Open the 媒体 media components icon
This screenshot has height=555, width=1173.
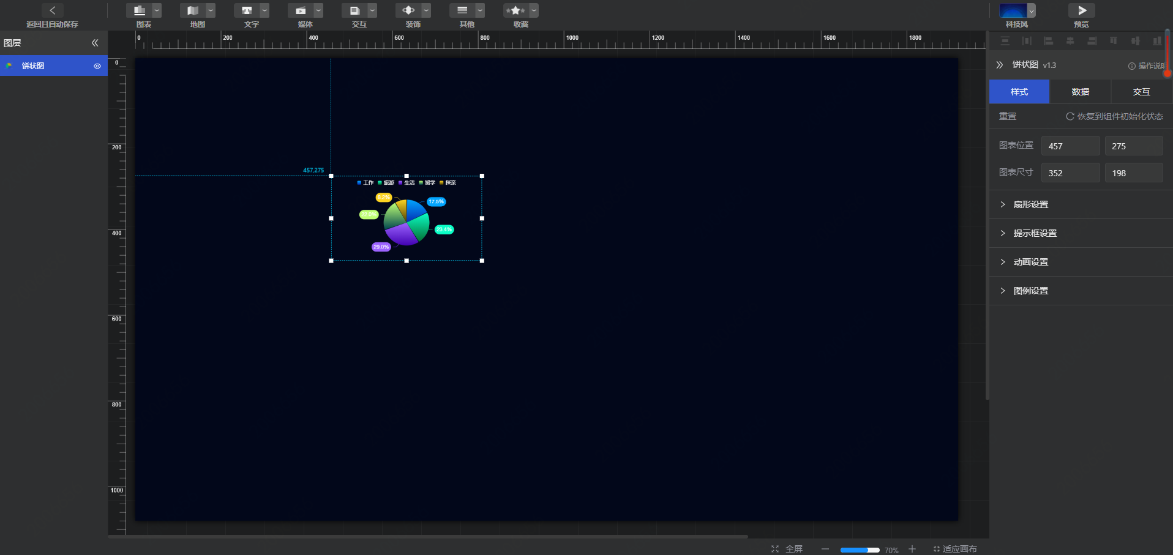click(301, 10)
